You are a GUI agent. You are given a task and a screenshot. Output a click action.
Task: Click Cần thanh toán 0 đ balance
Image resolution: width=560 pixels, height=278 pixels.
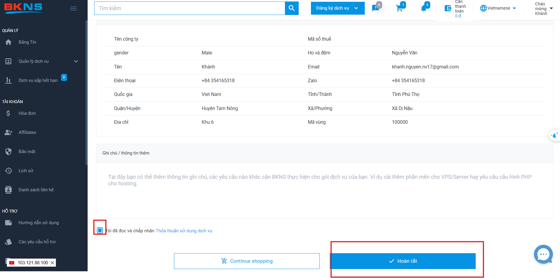[x=460, y=9]
